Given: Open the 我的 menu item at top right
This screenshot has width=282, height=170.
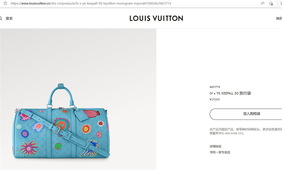Looking at the screenshot, I should point(279,18).
